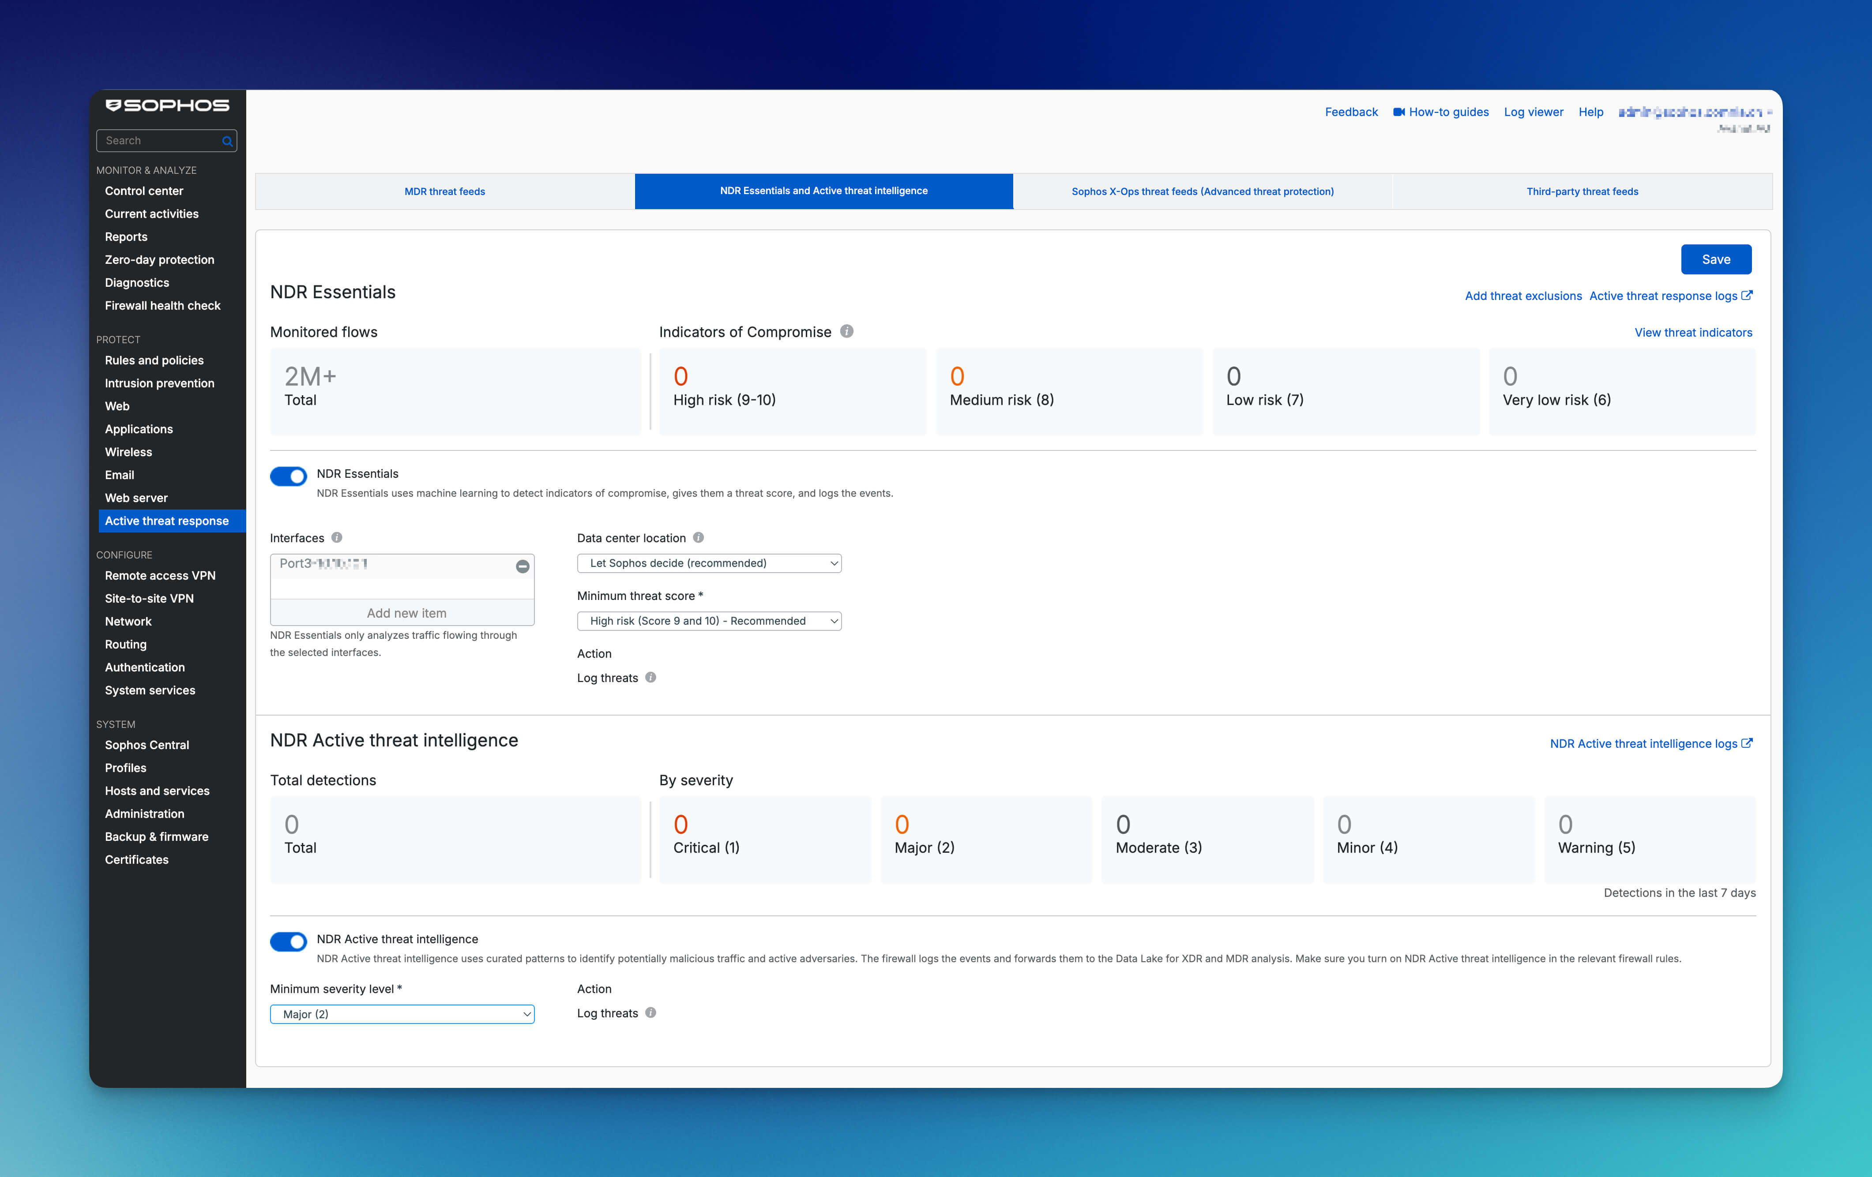Open Administration settings
1872x1177 pixels.
click(x=145, y=813)
